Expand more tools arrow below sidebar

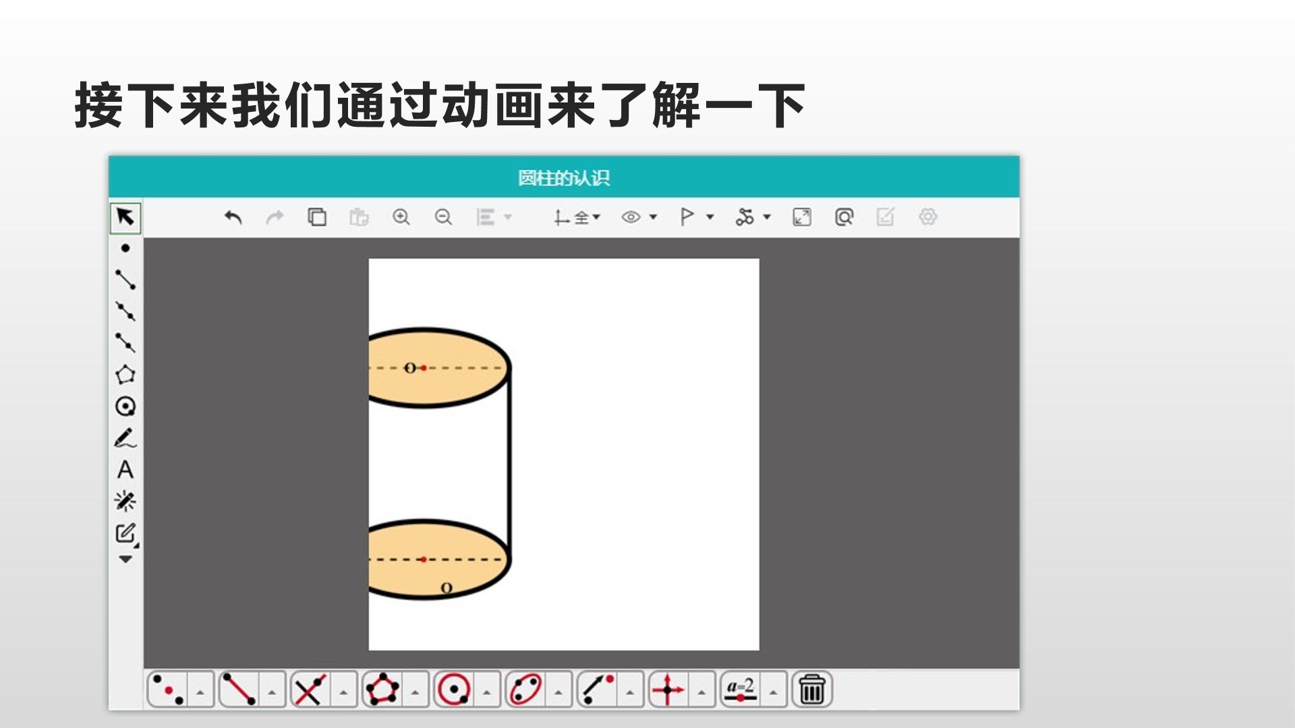tap(125, 559)
